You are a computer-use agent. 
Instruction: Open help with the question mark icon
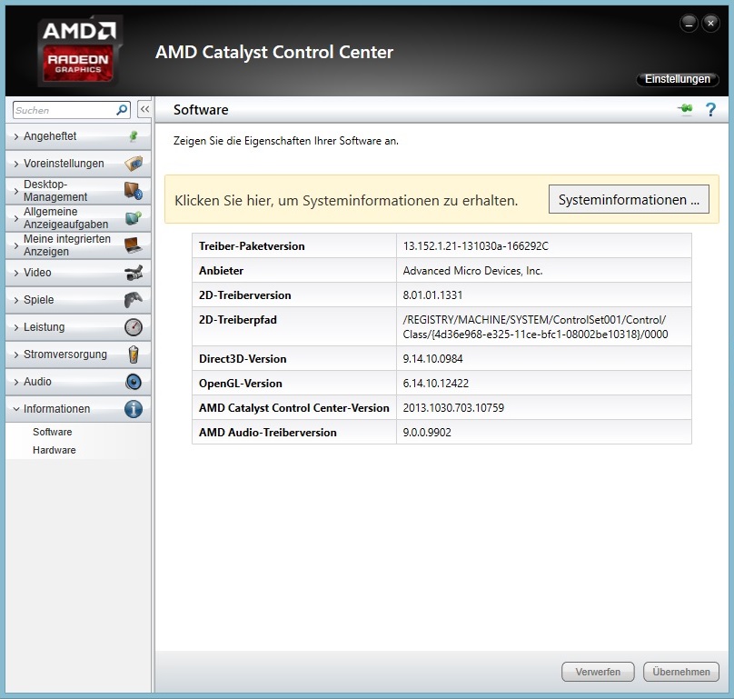[x=710, y=110]
